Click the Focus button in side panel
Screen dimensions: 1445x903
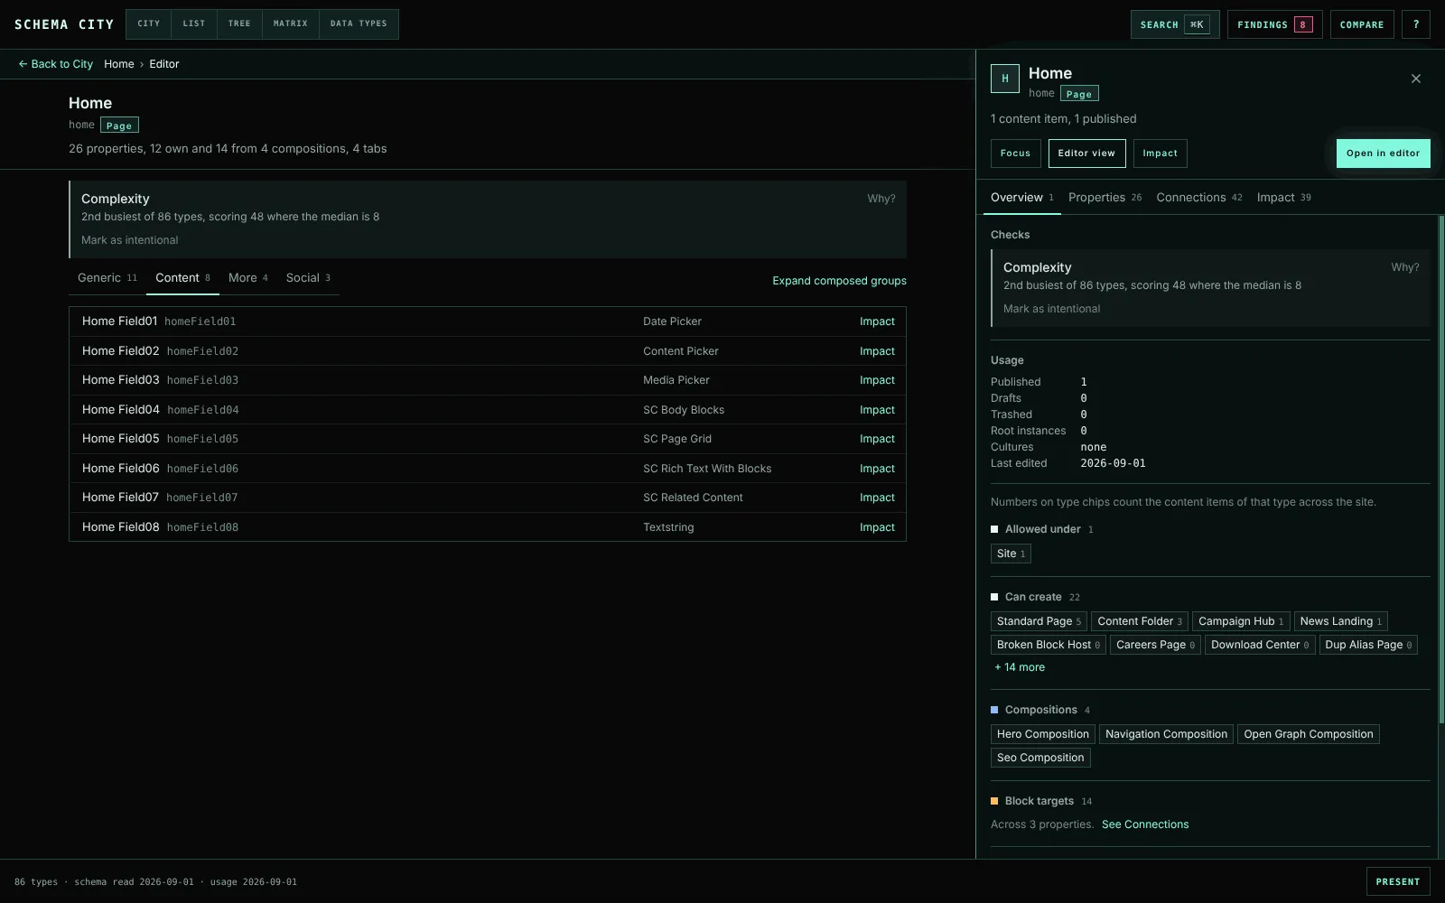[x=1015, y=154]
